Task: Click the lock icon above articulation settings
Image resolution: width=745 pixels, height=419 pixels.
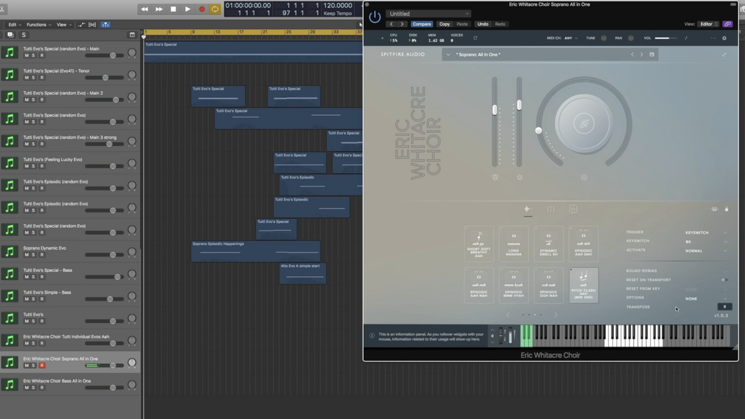Action: point(726,209)
